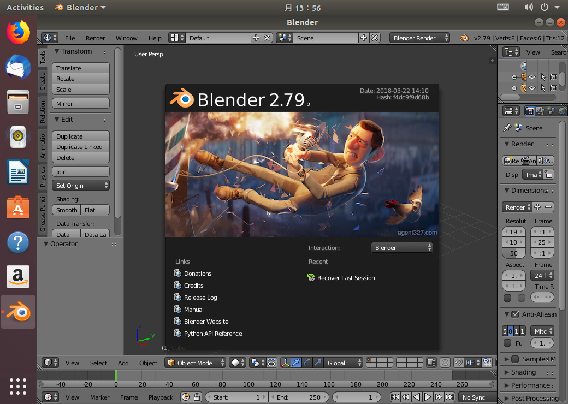
Task: Add a new screen layout with plus button
Action: click(x=256, y=38)
